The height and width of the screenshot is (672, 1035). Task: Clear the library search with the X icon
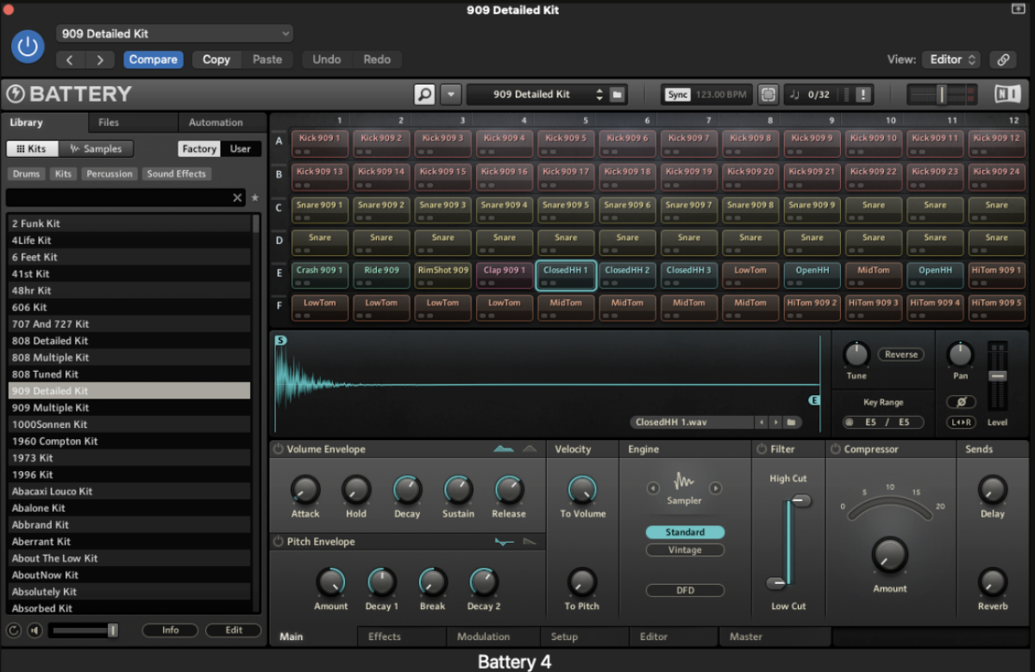tap(237, 198)
